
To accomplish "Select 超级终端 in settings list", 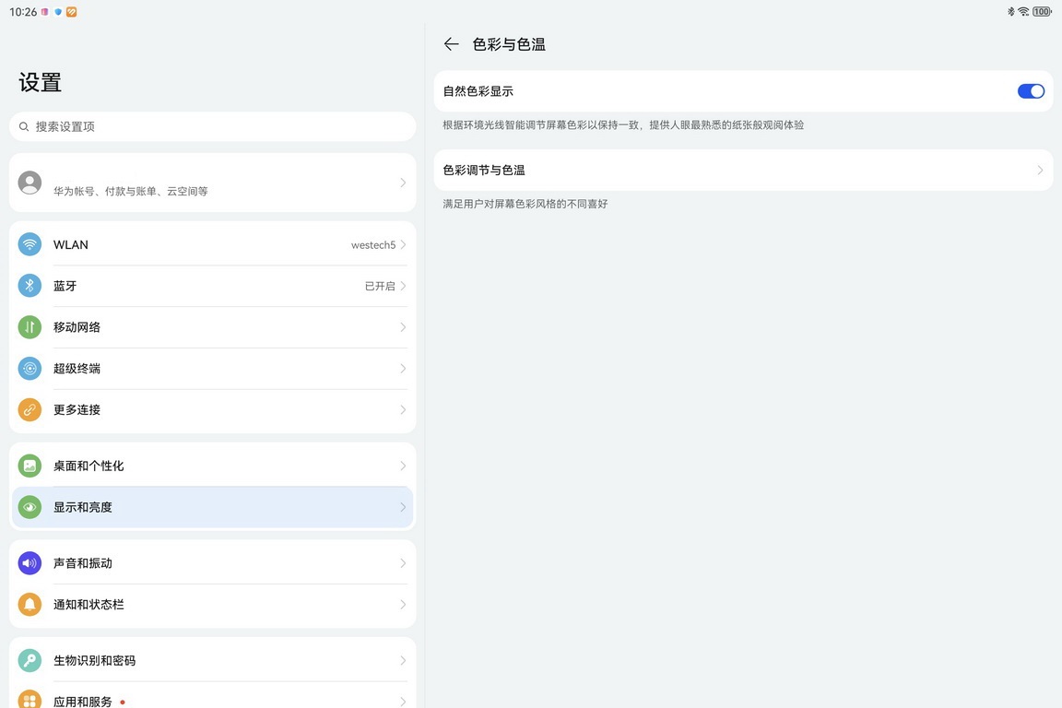I will coord(213,369).
